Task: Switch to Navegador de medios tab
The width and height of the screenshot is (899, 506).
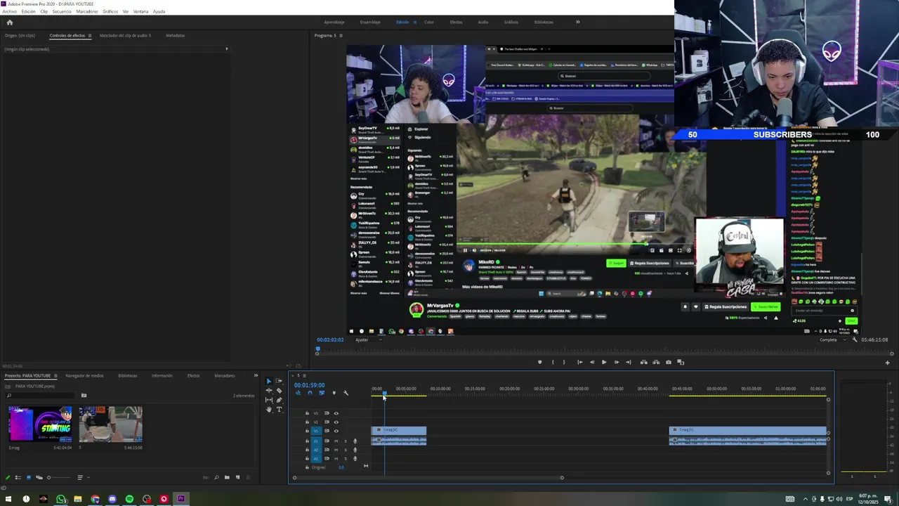Action: click(84, 375)
